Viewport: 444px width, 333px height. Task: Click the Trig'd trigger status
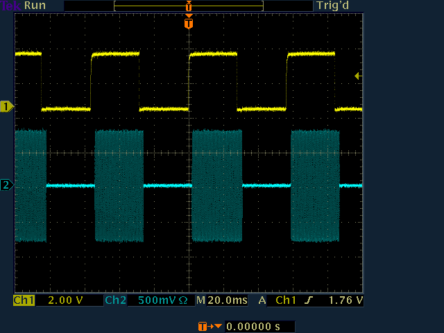pyautogui.click(x=333, y=6)
